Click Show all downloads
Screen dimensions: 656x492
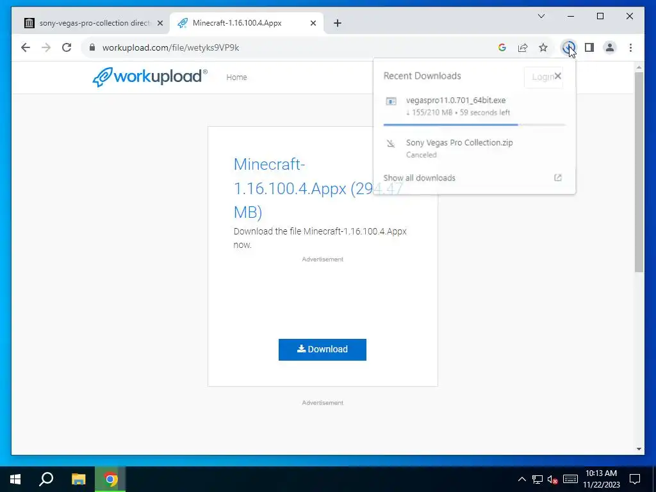click(419, 178)
